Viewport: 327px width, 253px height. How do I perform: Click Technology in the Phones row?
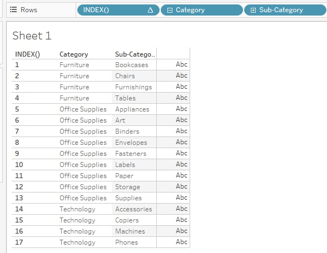coord(77,242)
